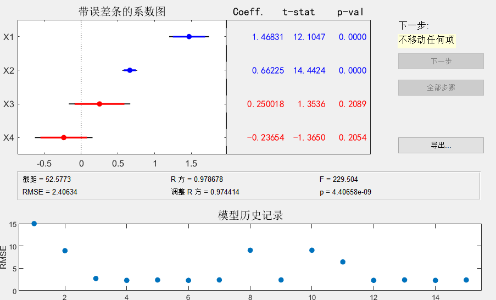The image size is (496, 300).
Task: Click the 下一步 button
Action: coord(441,61)
